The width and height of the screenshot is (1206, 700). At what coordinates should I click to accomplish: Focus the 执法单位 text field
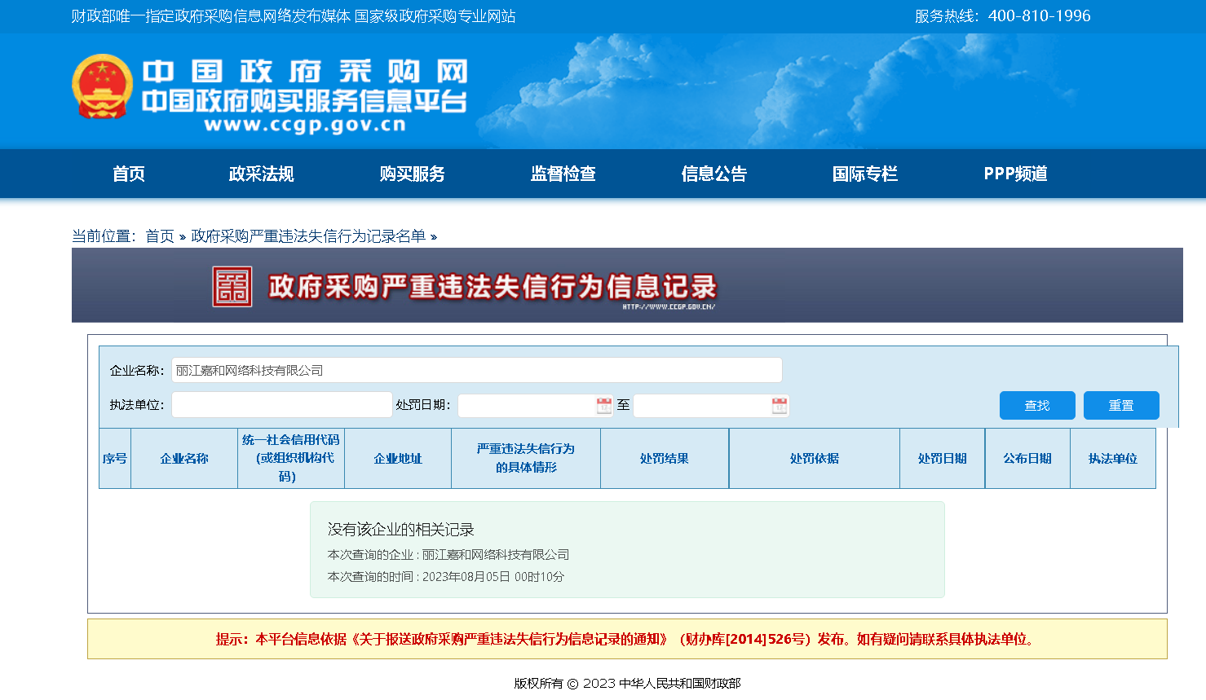(x=281, y=405)
